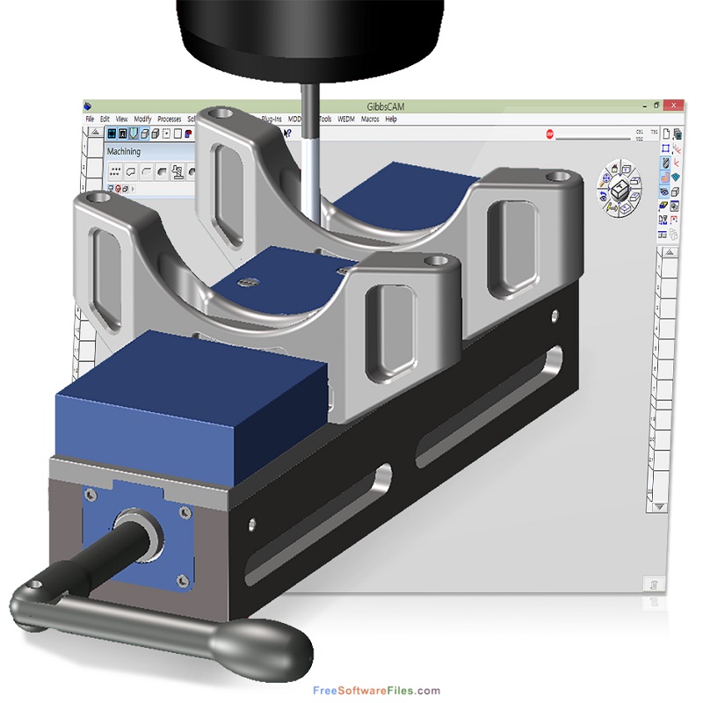The image size is (703, 703).
Task: Open the blue table icon at palette bottom
Action: click(663, 234)
